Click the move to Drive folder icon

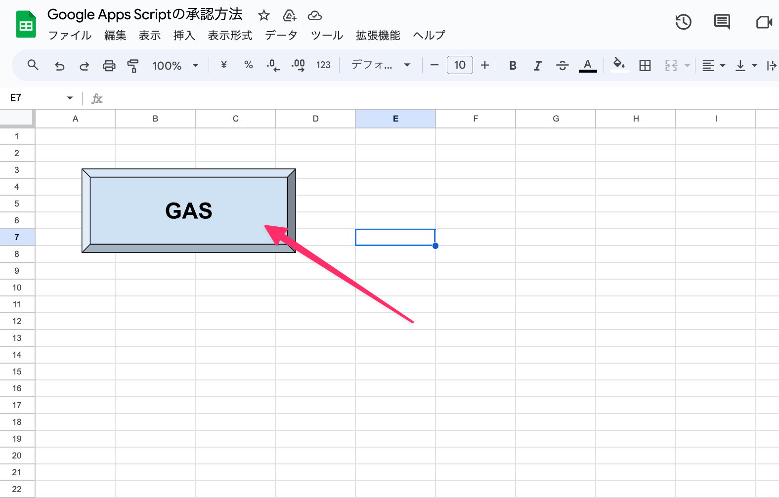[x=289, y=16]
